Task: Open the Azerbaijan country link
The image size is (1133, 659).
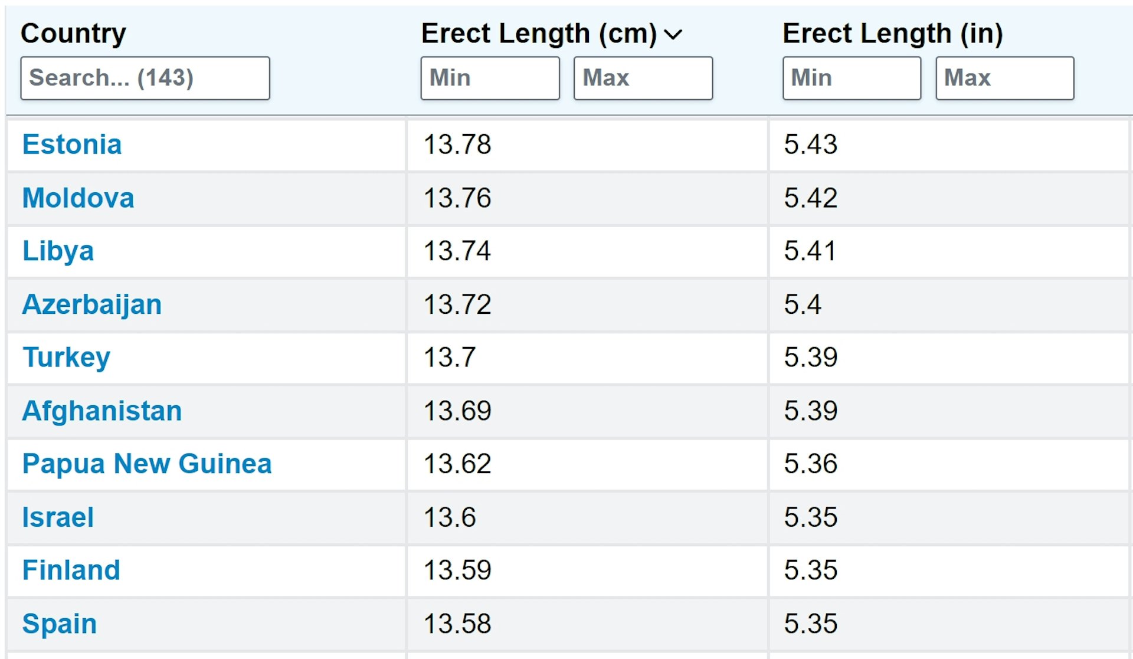Action: click(x=91, y=304)
